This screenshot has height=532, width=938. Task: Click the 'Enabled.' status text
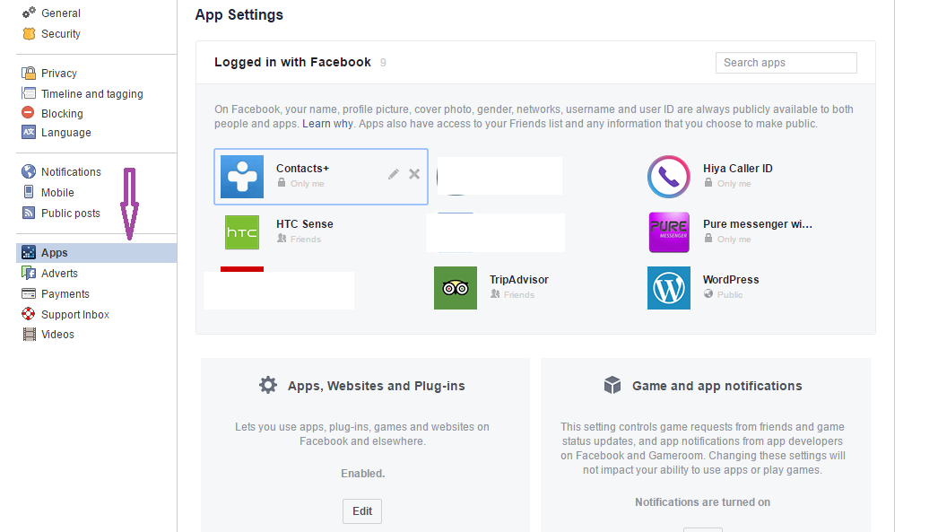pos(362,474)
